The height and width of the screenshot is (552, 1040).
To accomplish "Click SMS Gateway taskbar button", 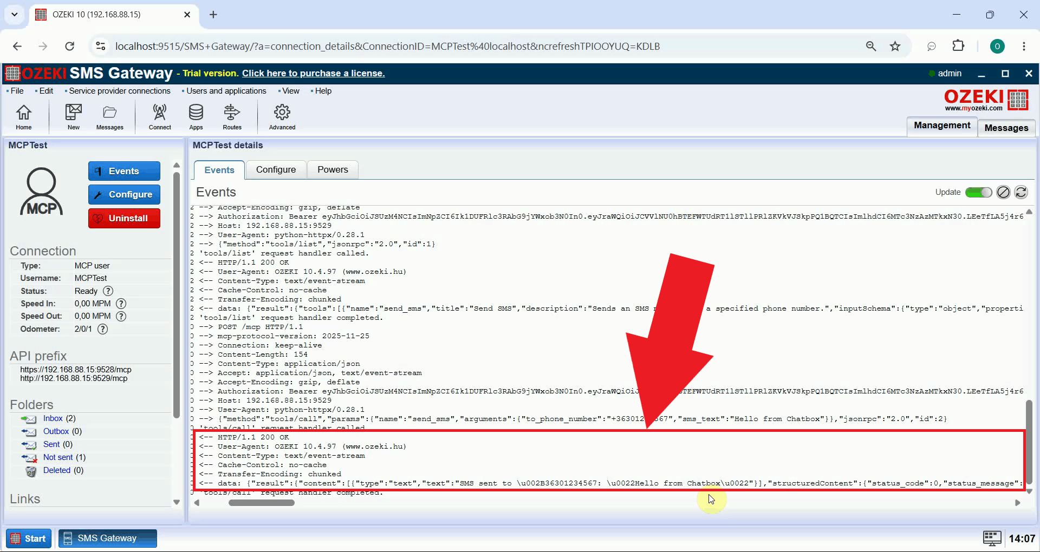I will 108,538.
